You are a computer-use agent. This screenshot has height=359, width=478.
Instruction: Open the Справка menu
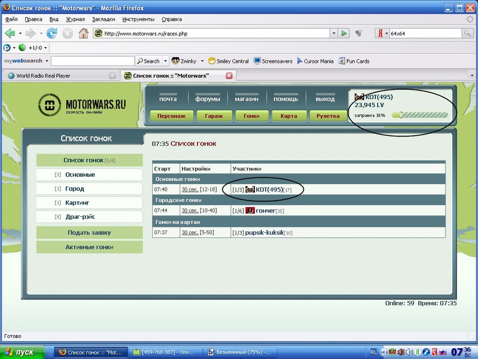[x=172, y=19]
